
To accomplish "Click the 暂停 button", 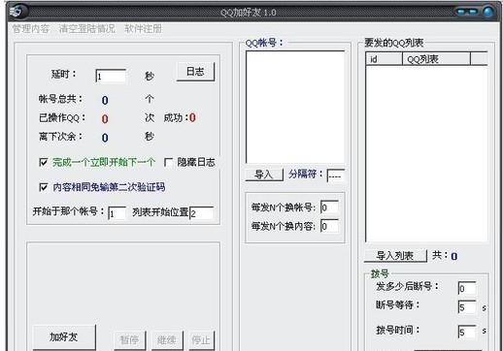I will click(x=129, y=340).
